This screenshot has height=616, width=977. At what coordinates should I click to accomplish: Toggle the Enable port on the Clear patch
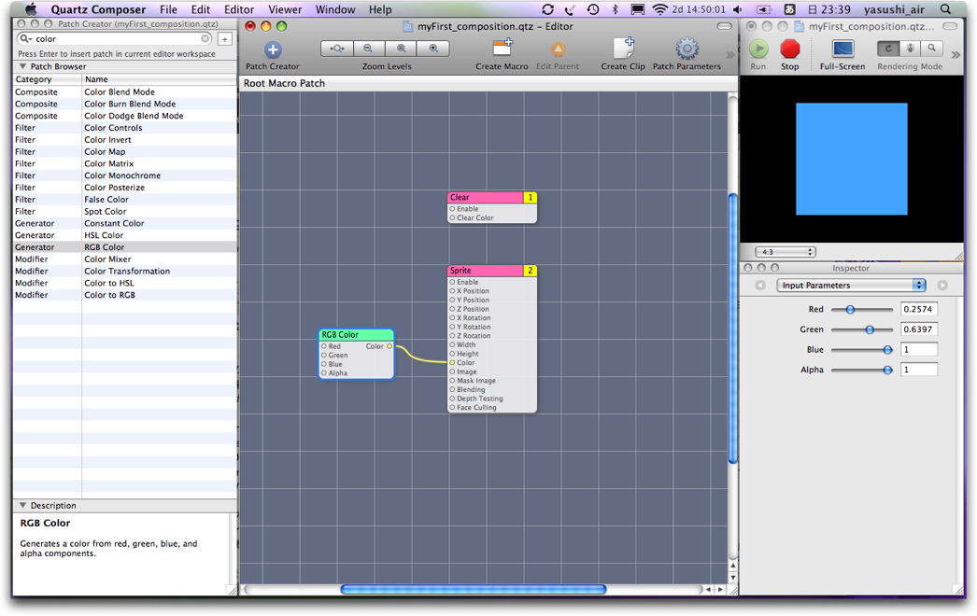[x=453, y=209]
